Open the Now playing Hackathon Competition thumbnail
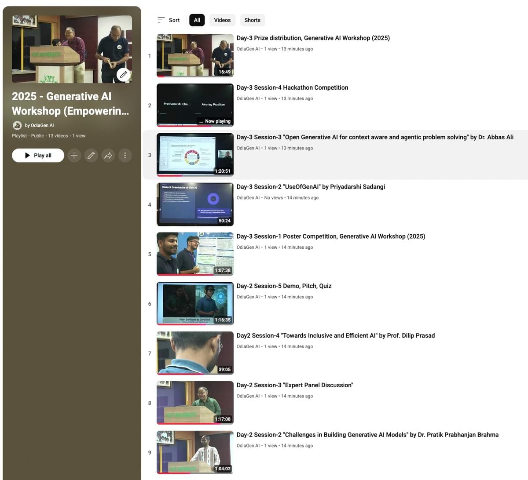 pyautogui.click(x=195, y=105)
